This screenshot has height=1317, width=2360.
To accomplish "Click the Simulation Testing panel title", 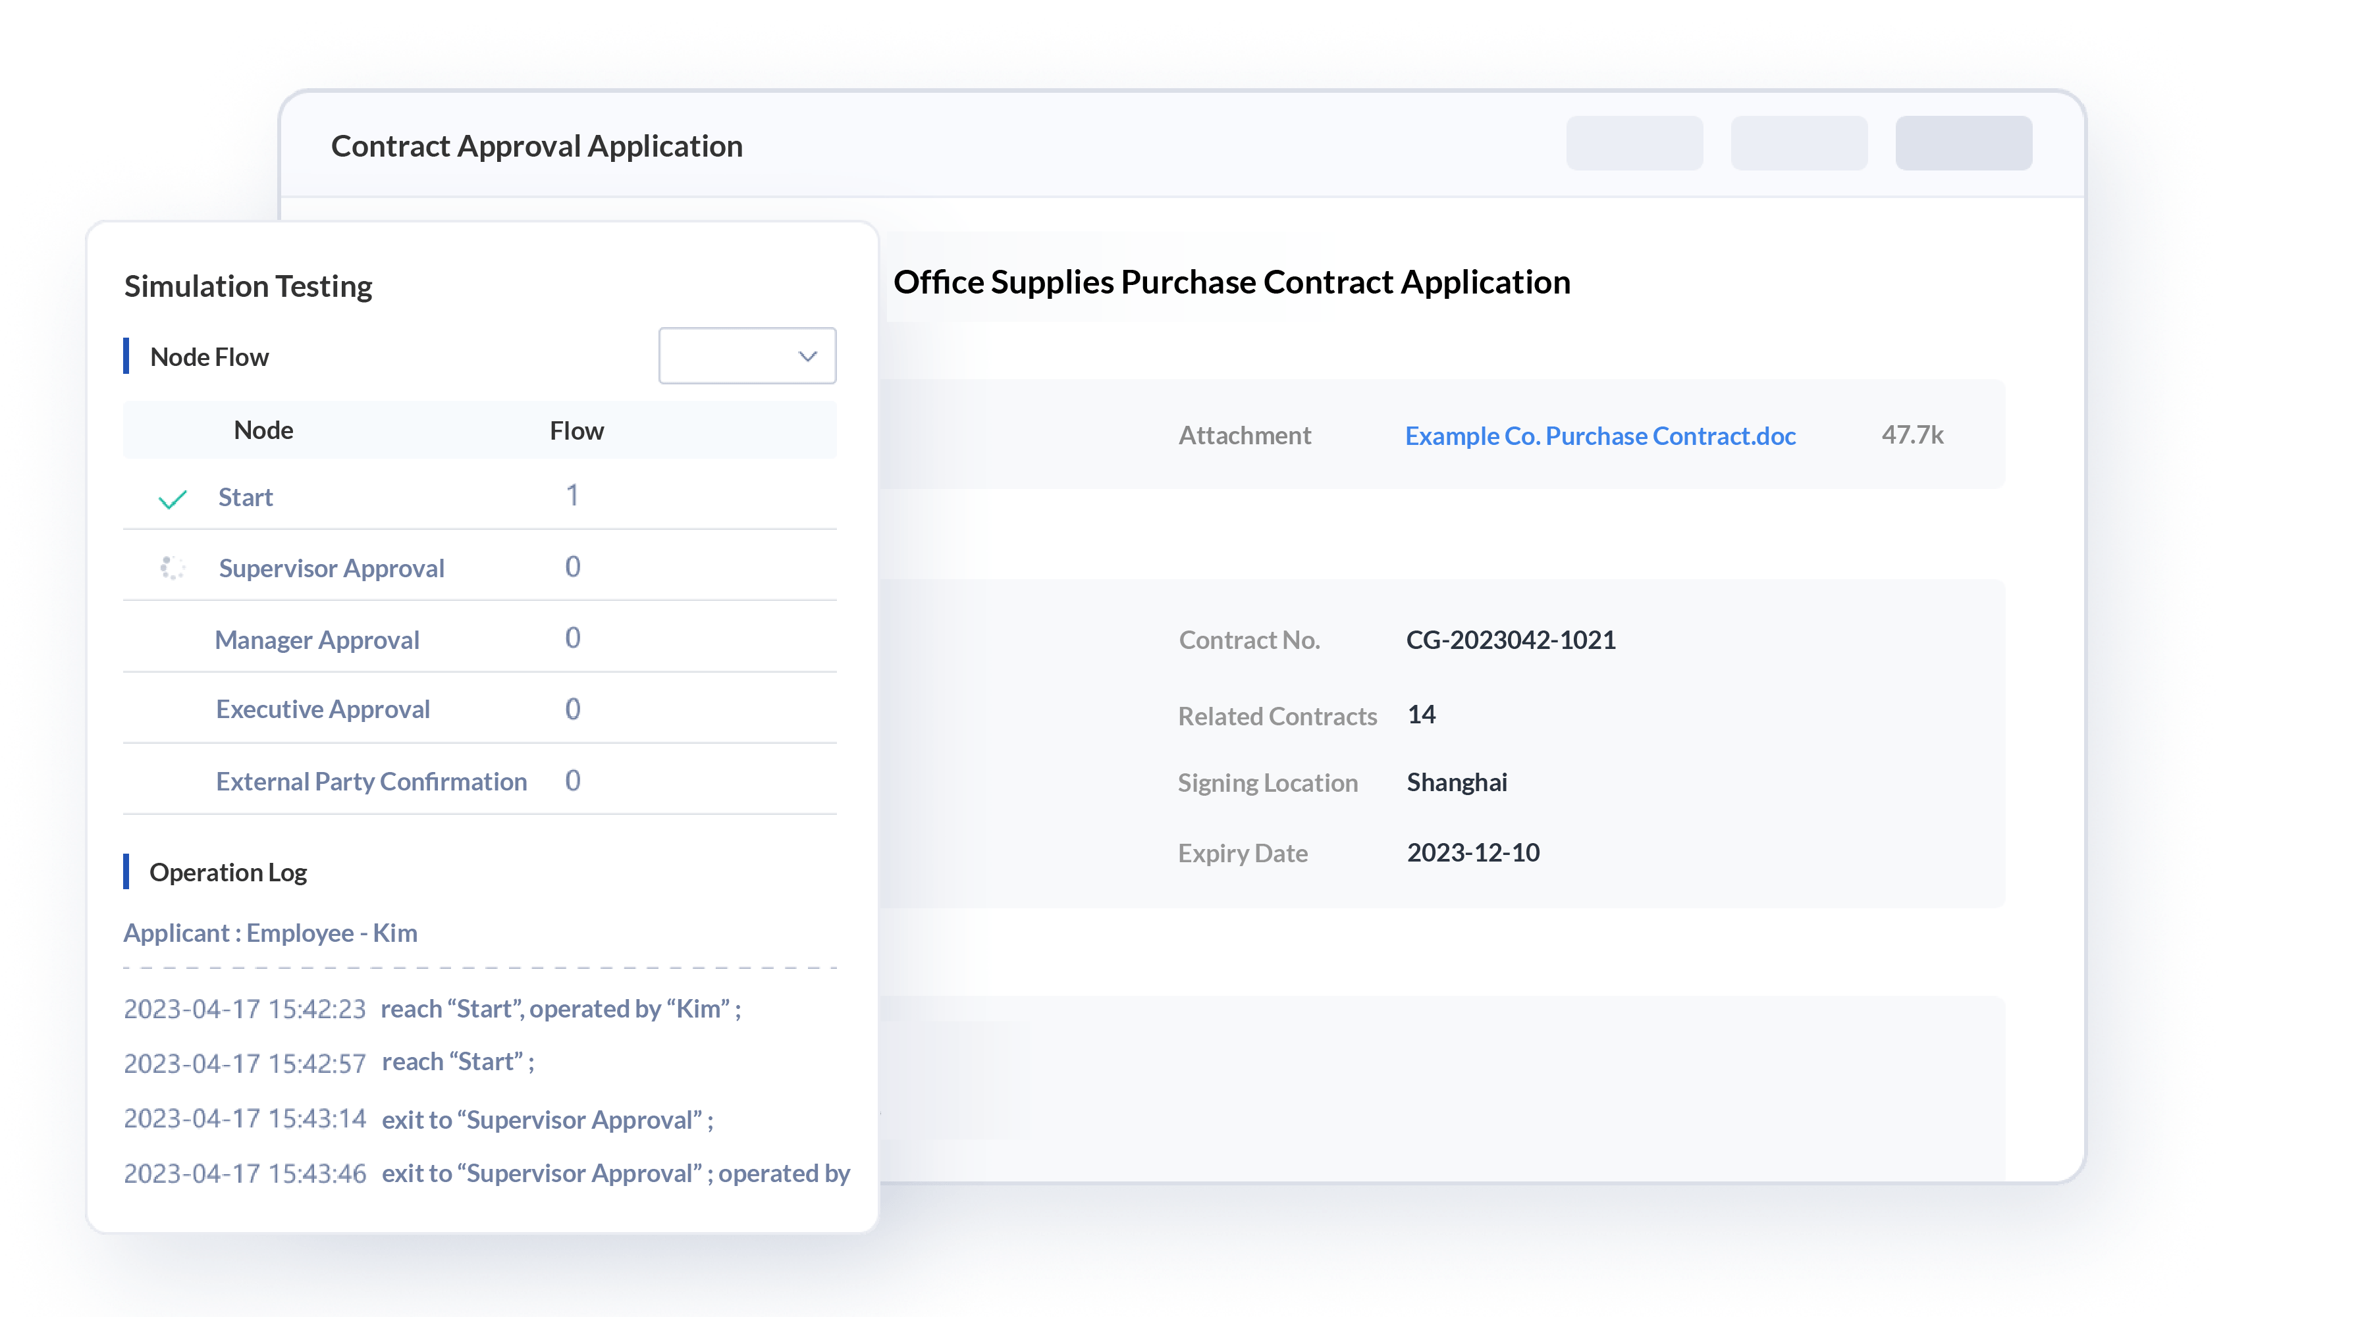I will click(248, 286).
